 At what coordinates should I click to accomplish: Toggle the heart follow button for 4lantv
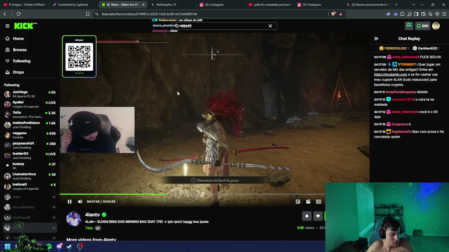(318, 216)
